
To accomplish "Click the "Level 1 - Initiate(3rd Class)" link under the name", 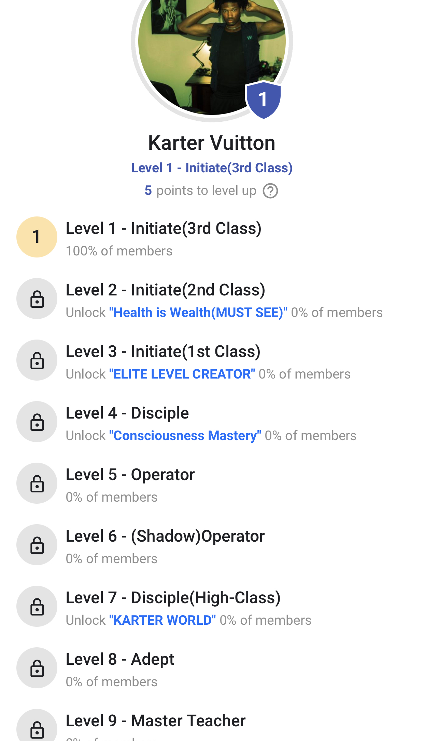I will coord(212,168).
